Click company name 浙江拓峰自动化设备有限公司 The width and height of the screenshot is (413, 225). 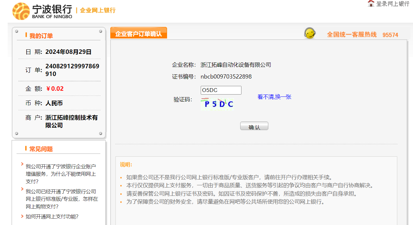pos(236,65)
